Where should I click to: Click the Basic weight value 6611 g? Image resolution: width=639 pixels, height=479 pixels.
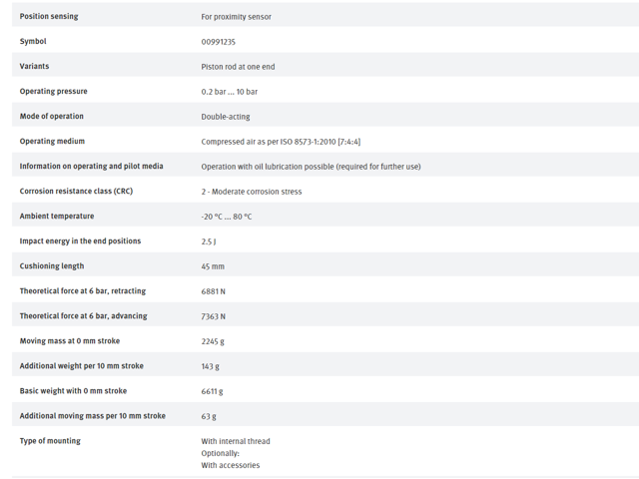pos(212,391)
